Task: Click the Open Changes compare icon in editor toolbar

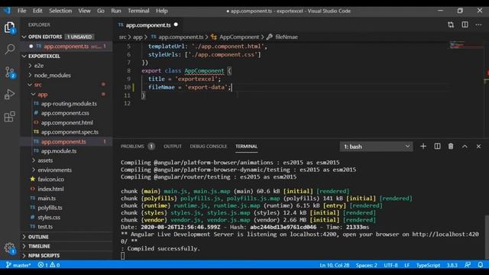Action: (451, 24)
